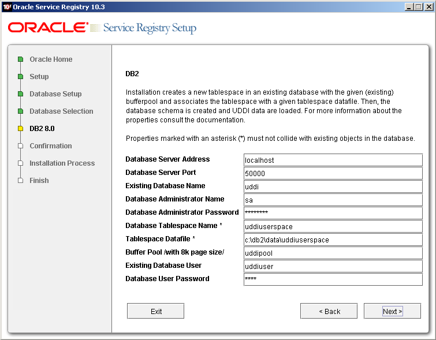Select the Setup step label
This screenshot has width=436, height=340.
pos(39,76)
